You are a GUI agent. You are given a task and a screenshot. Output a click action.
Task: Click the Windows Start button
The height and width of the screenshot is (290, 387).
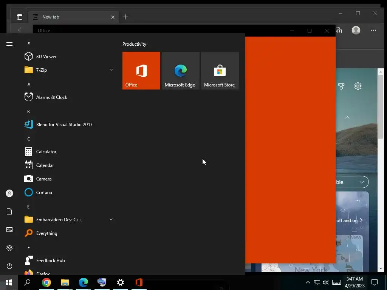tap(9, 282)
